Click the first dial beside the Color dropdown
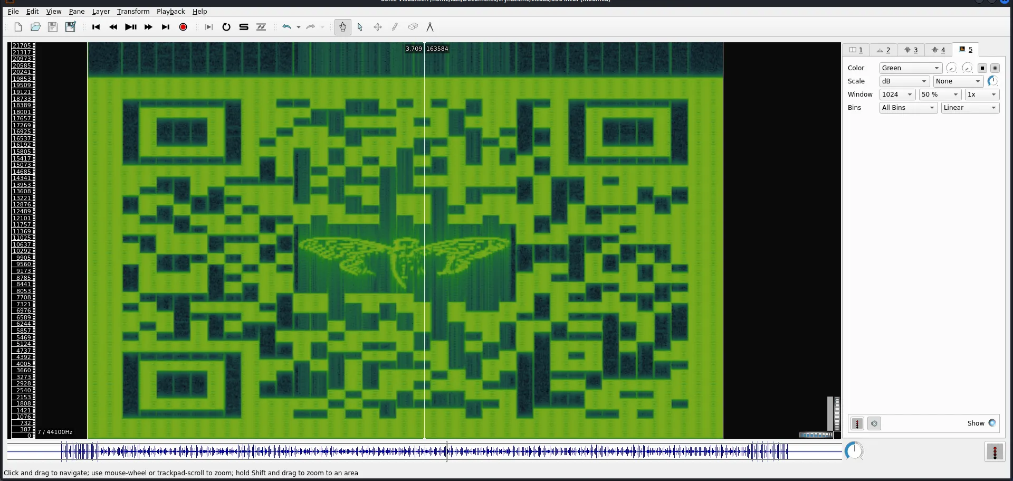The height and width of the screenshot is (481, 1013). pyautogui.click(x=951, y=68)
